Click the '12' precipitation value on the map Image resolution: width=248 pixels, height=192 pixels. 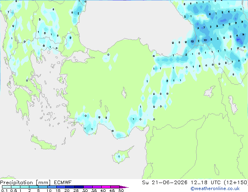(192, 42)
